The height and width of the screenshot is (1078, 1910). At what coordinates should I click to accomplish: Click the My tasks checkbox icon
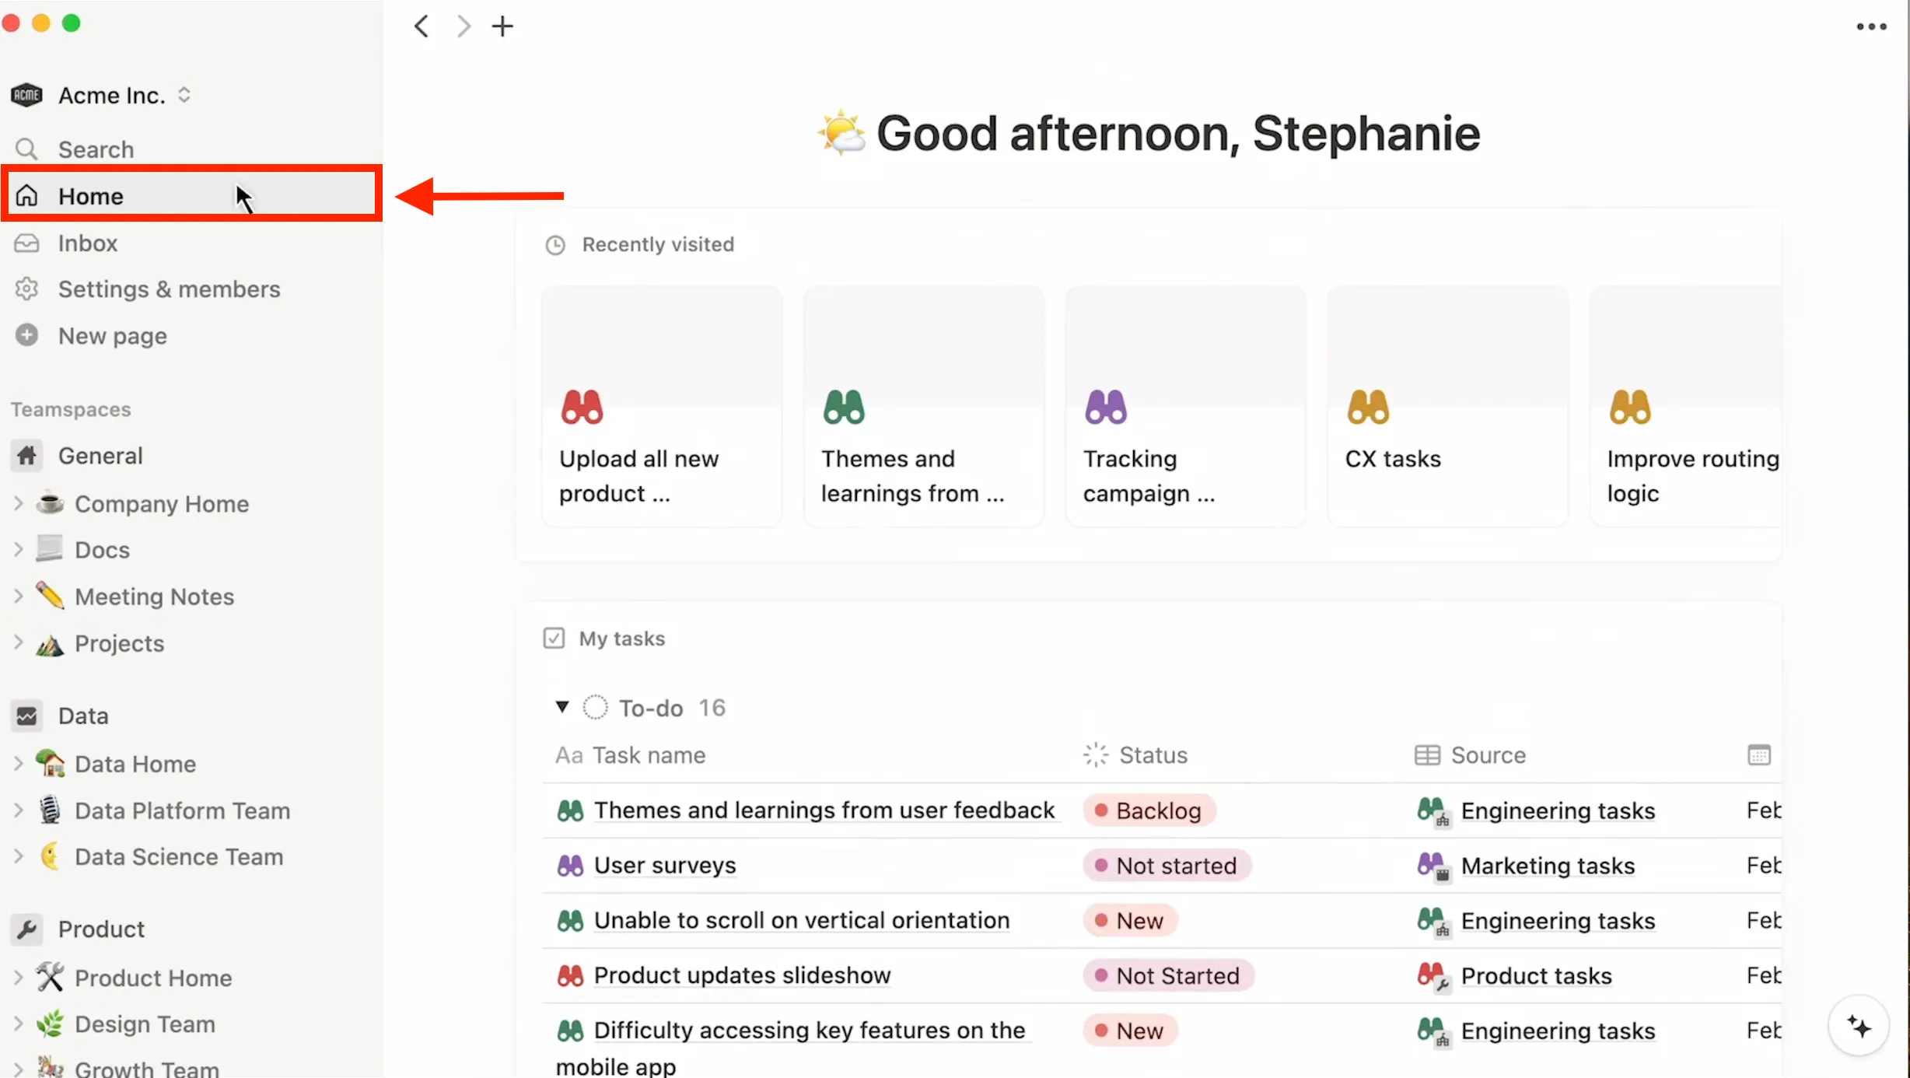click(x=554, y=639)
